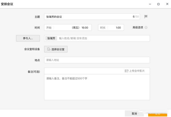Click the 取消 button

(134, 113)
